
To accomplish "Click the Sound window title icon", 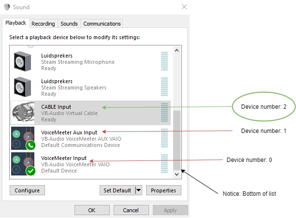I will click(7, 7).
